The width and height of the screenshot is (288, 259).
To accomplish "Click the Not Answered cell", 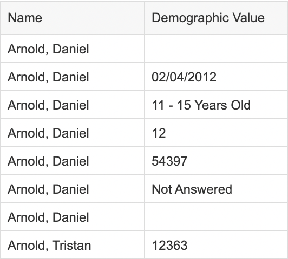I will point(216,189).
